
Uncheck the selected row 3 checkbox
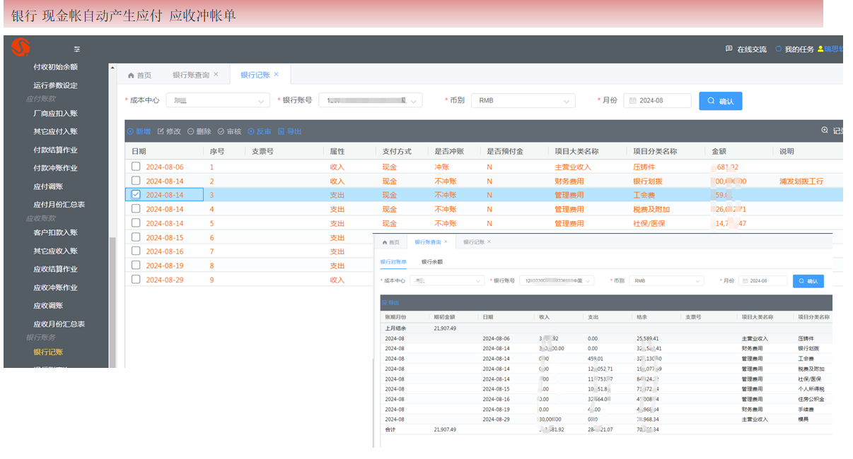[136, 195]
